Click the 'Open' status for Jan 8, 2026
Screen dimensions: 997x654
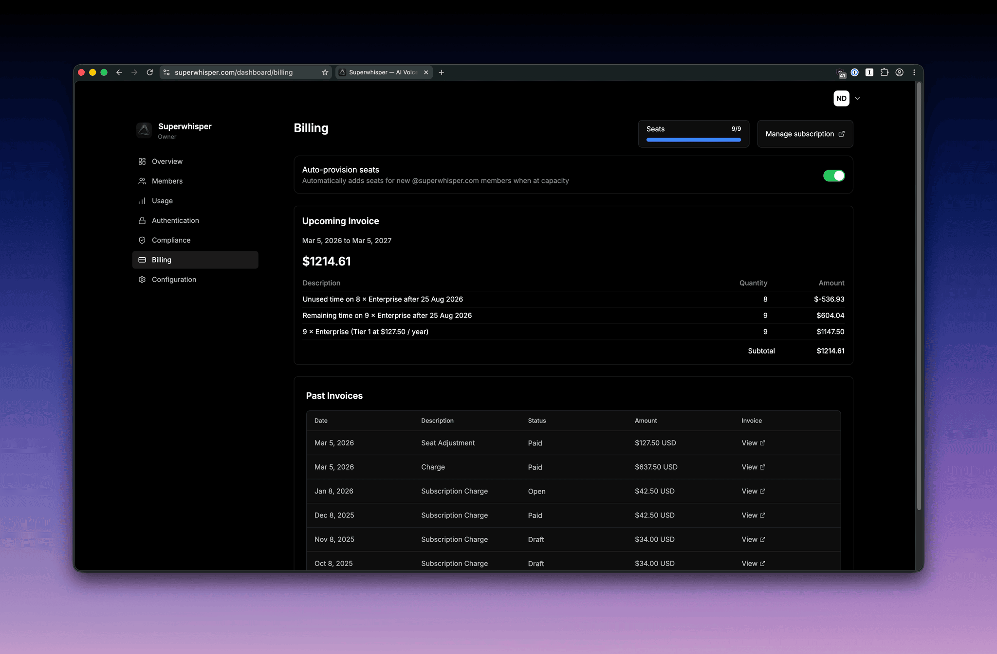pyautogui.click(x=536, y=491)
